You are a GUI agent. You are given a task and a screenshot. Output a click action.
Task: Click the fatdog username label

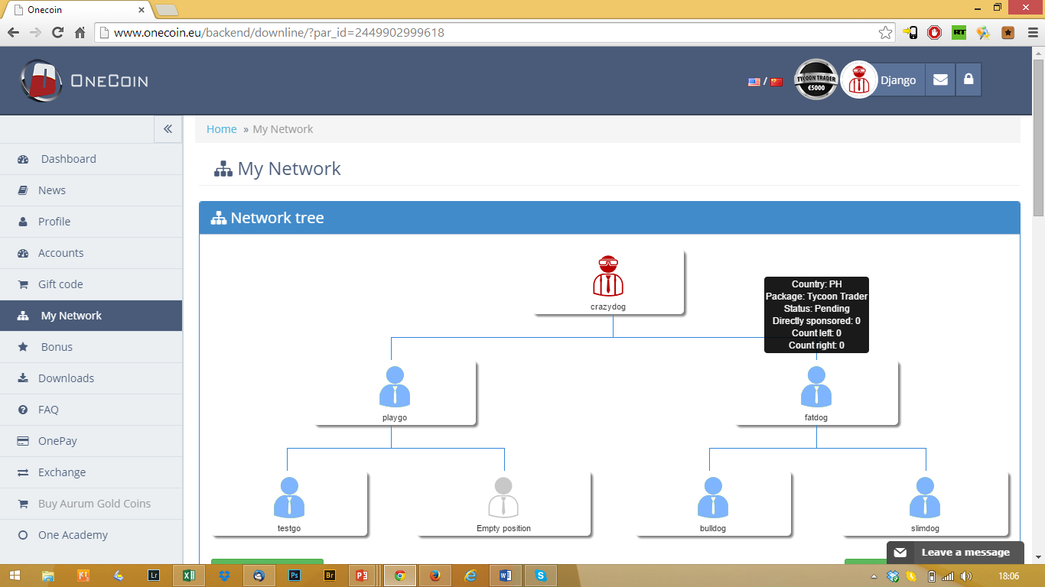pyautogui.click(x=816, y=418)
